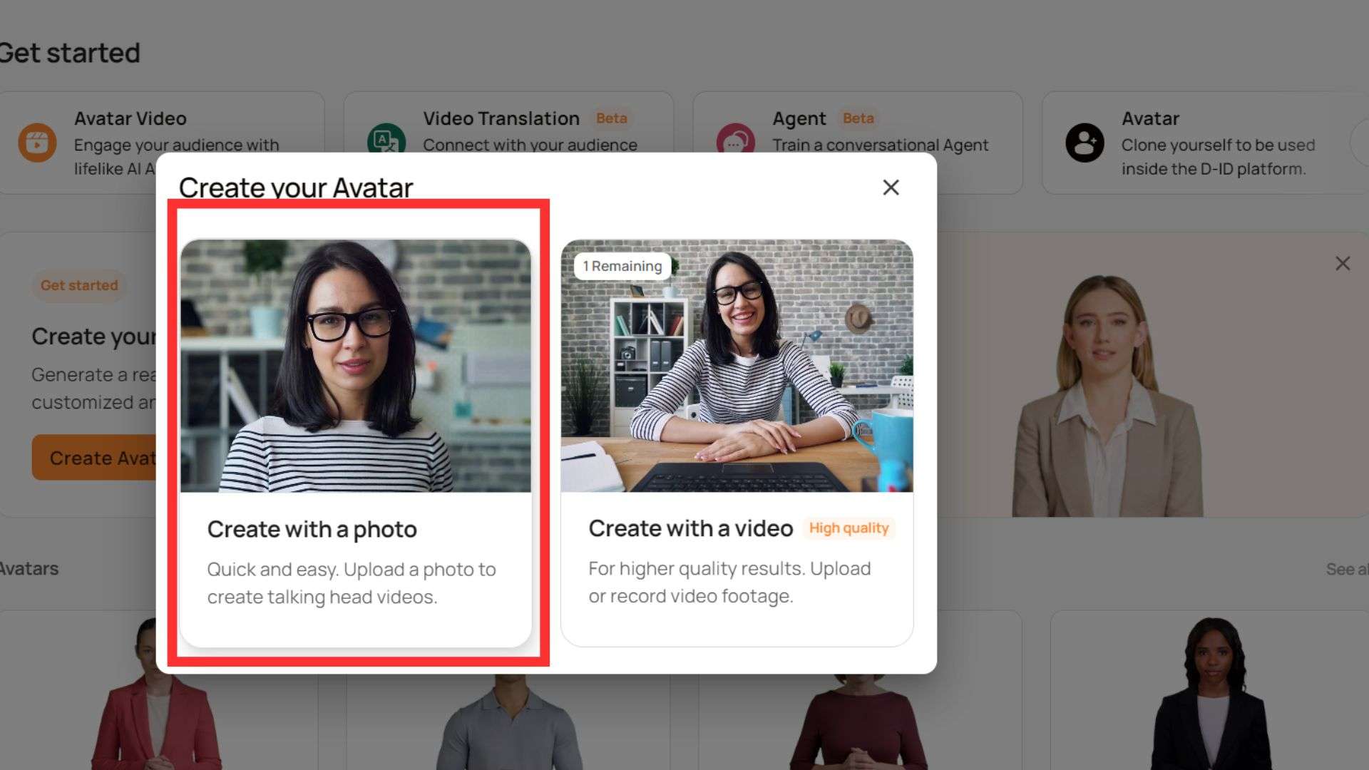The width and height of the screenshot is (1369, 770).
Task: Select the Create with a video card
Action: 737,563
